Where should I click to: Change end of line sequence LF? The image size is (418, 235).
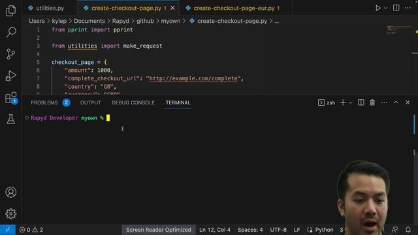point(297,229)
